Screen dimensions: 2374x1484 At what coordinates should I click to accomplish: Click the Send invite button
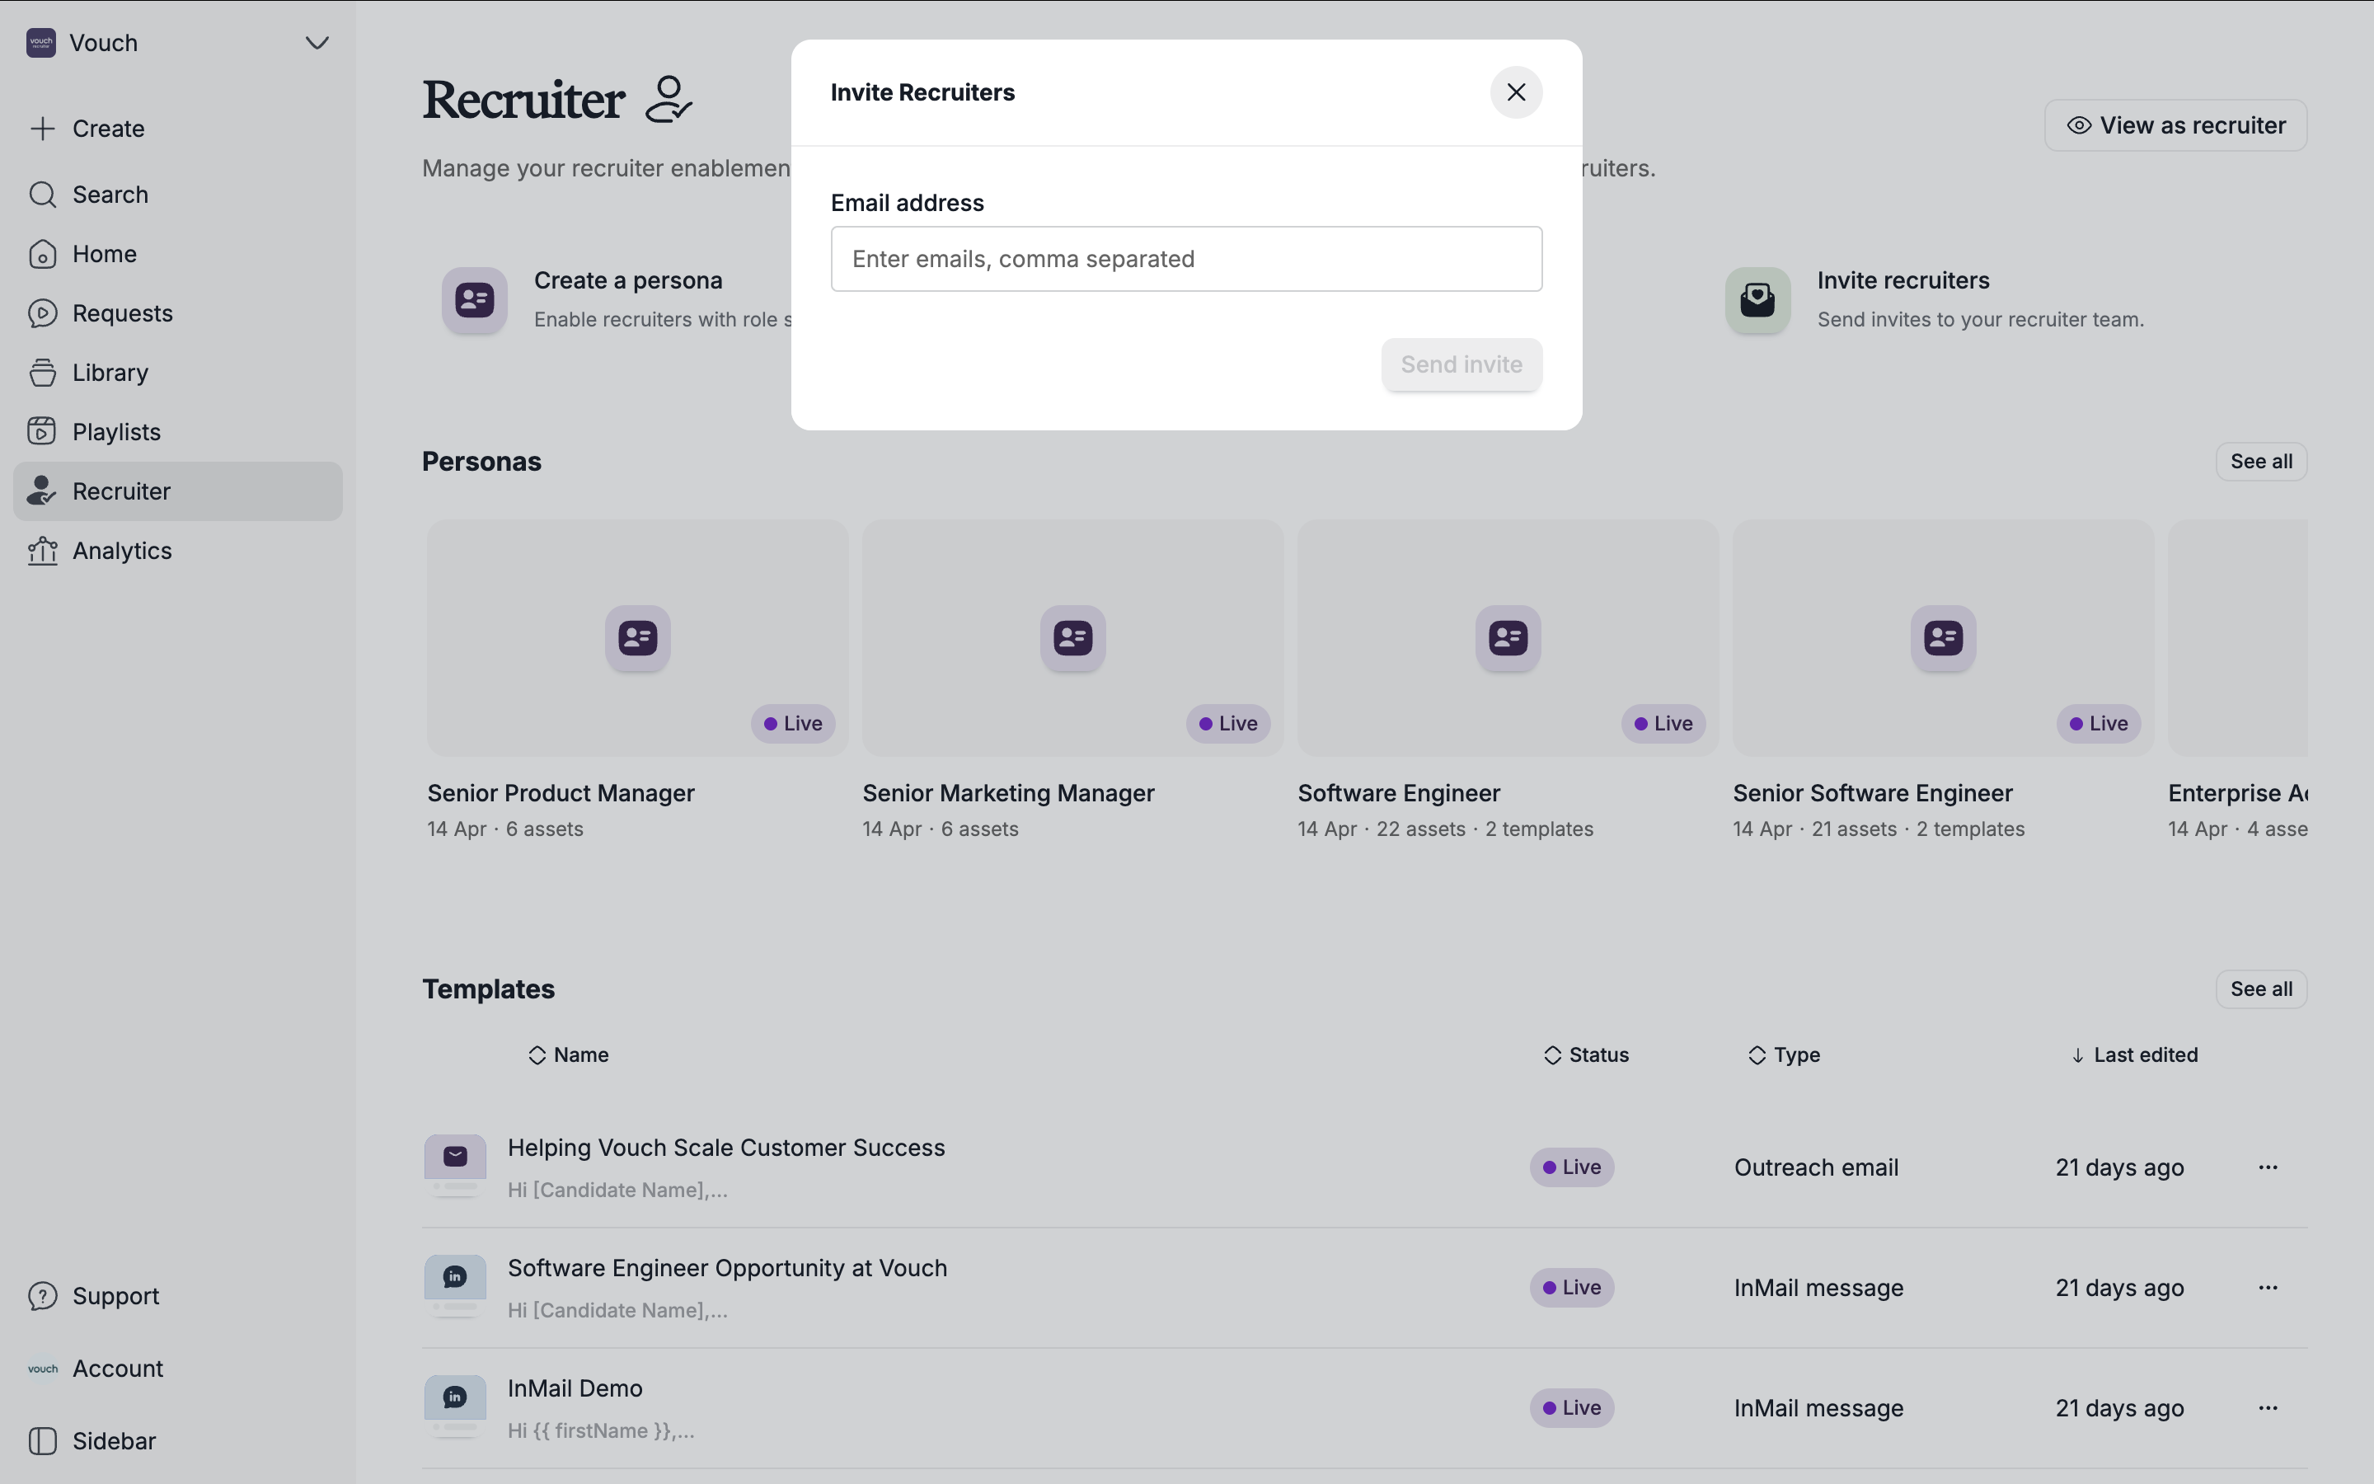[1461, 364]
